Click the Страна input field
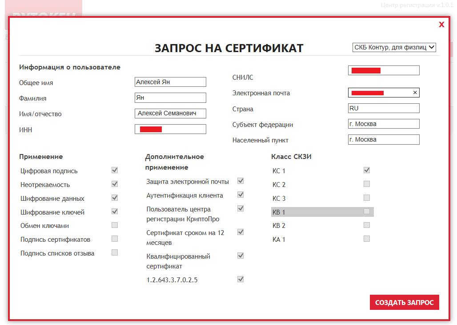The width and height of the screenshot is (457, 325). point(383,108)
